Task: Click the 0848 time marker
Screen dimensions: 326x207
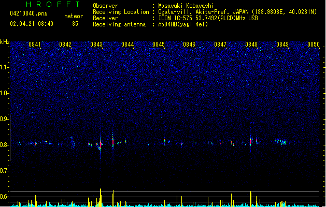Action: [251, 45]
